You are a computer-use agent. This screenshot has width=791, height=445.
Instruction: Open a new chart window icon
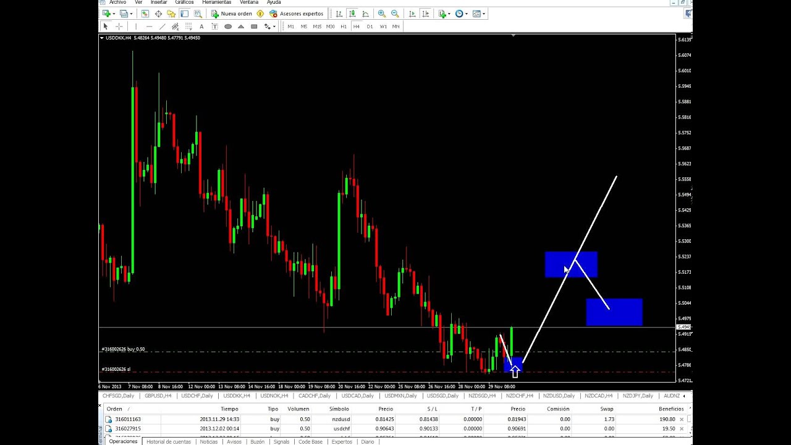click(x=106, y=14)
